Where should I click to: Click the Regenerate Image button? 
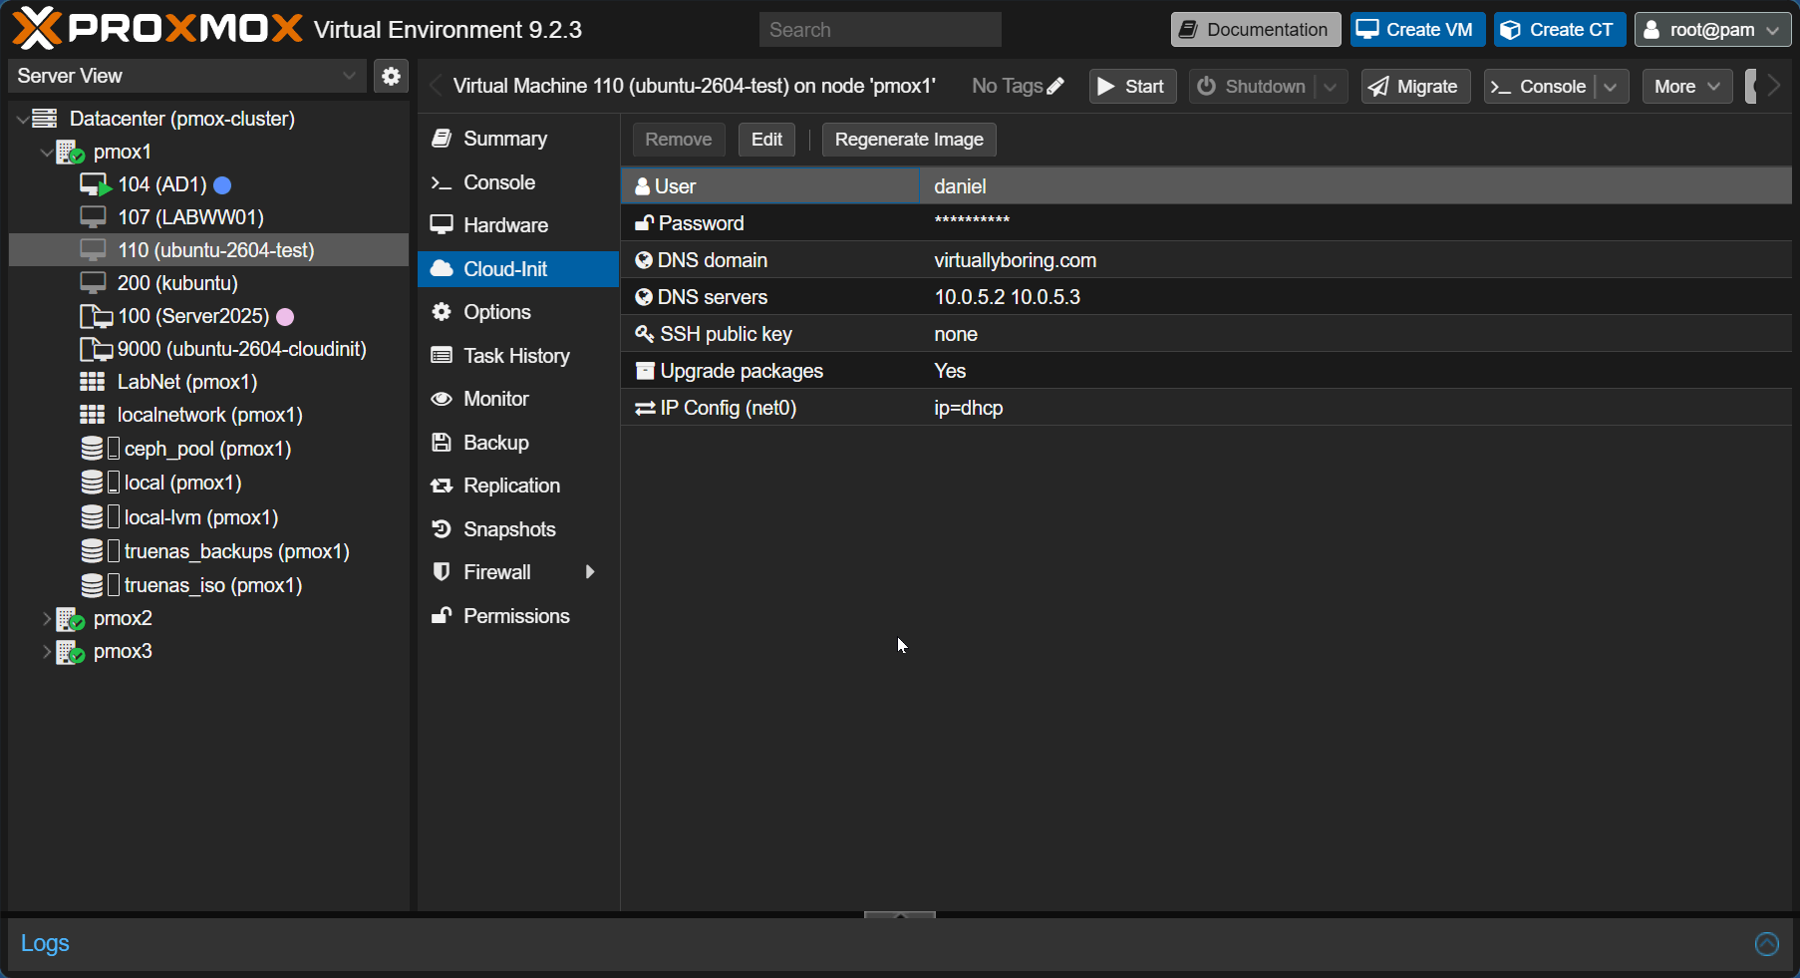coord(909,140)
